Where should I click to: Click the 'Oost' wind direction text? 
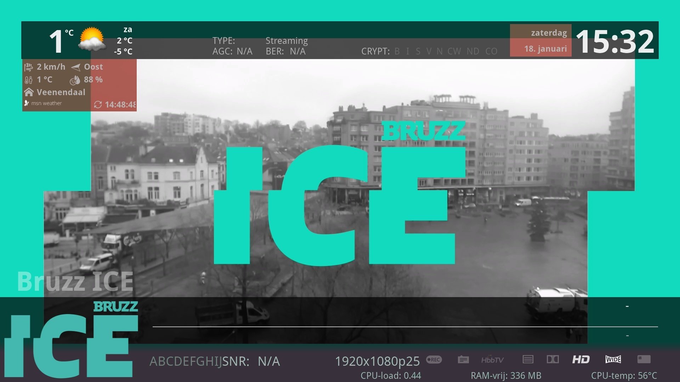(93, 67)
